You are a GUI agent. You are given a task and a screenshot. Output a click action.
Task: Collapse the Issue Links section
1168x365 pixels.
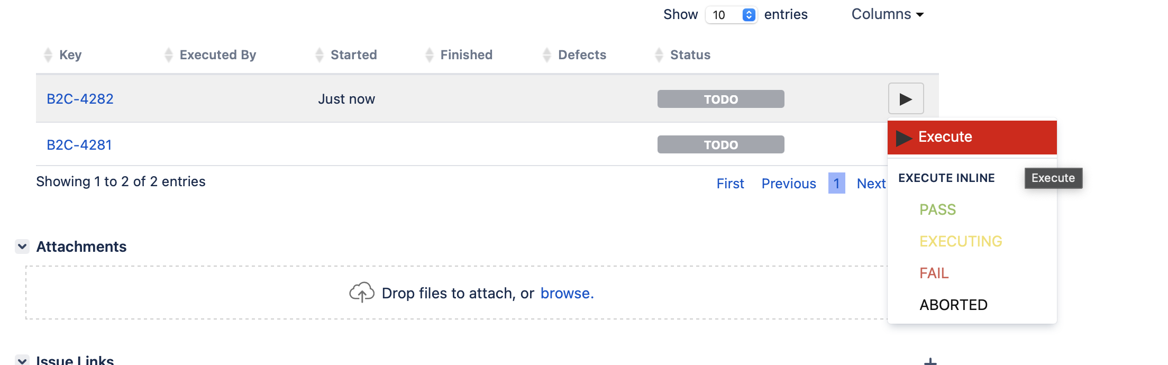coord(22,360)
